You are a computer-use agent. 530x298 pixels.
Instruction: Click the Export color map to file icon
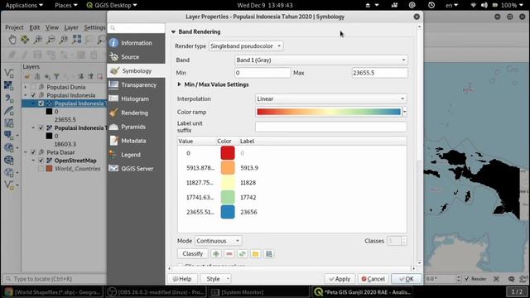pos(269,254)
